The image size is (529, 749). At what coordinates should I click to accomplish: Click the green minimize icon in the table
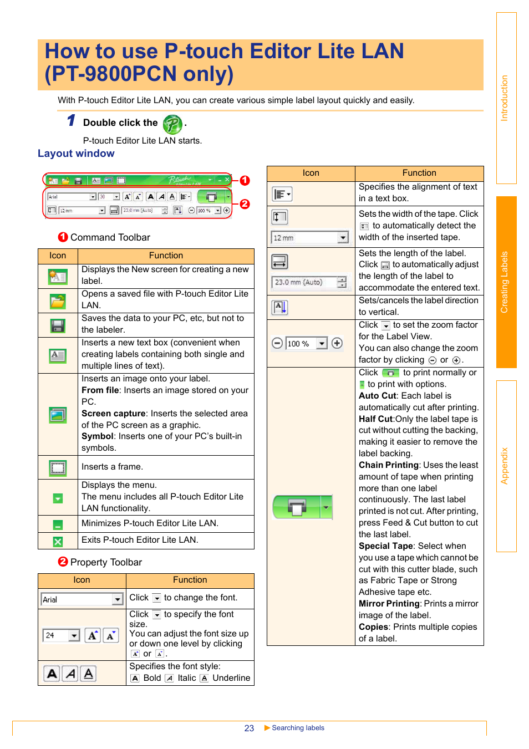[x=58, y=524]
